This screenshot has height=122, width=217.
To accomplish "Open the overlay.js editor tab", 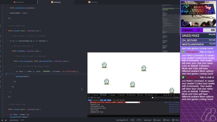I will [93, 2].
